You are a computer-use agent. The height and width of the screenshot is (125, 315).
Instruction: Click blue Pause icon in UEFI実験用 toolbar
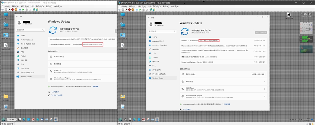pyautogui.click(x=137, y=9)
